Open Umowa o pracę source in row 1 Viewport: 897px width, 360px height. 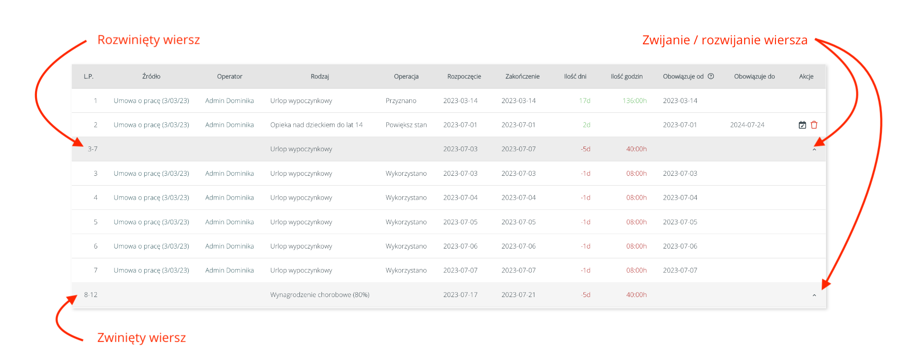point(151,101)
